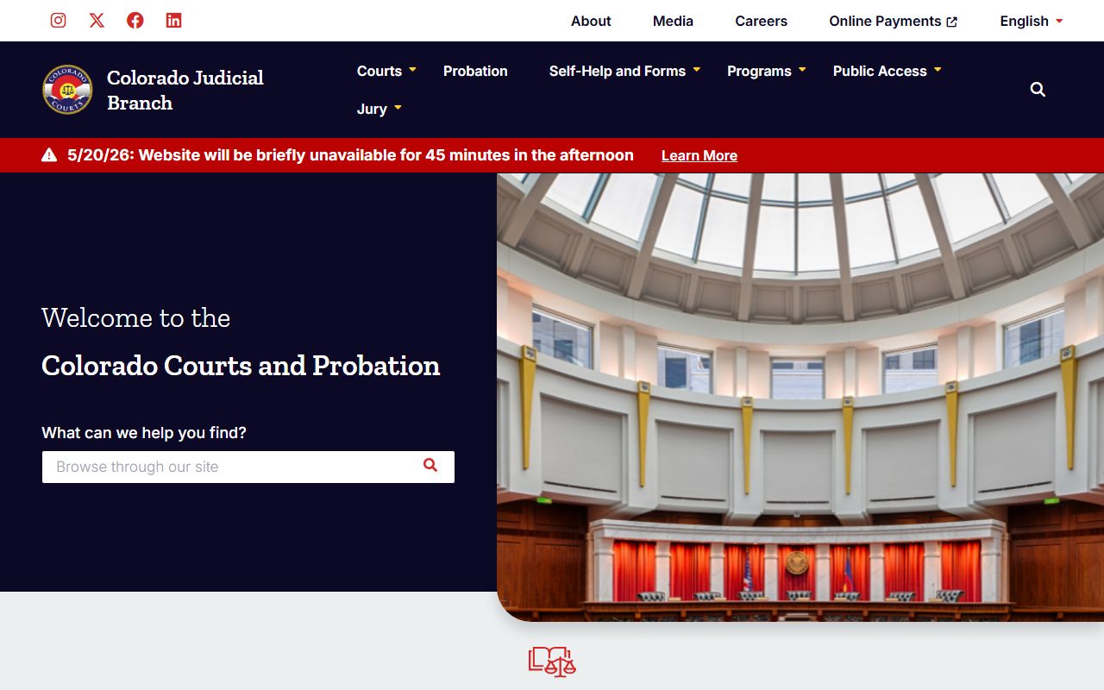Open the Programs menu item

[759, 71]
